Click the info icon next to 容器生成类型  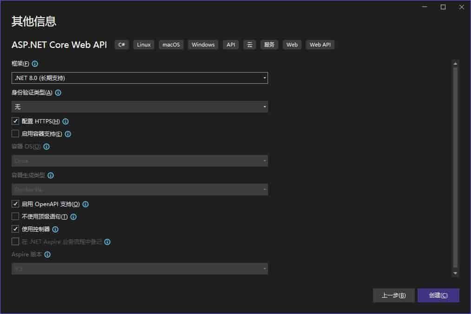pyautogui.click(x=51, y=175)
